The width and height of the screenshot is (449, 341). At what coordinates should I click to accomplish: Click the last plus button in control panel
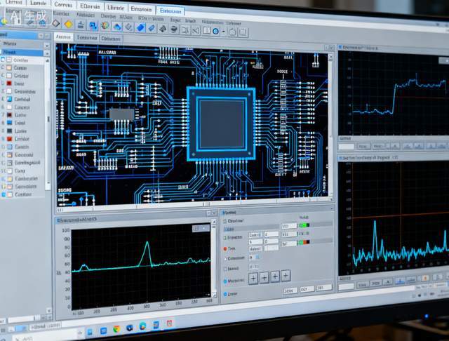286,276
